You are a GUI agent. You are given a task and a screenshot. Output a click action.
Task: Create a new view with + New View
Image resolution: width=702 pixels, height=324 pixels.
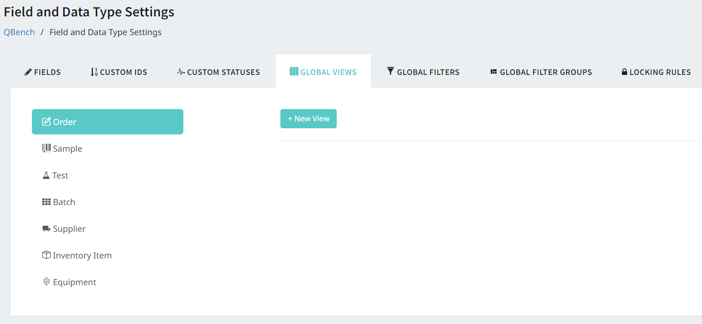point(308,118)
